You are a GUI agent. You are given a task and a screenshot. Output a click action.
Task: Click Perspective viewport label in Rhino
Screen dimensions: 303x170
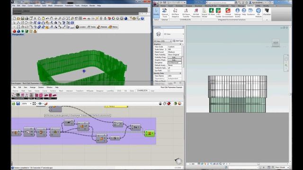(18, 34)
